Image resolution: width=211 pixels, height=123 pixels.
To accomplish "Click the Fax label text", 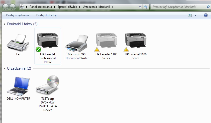I will [19, 54].
